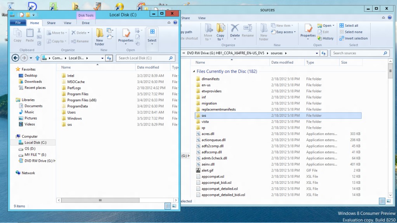Click Select none in sources ribbon
The image size is (397, 223).
tap(351, 32)
